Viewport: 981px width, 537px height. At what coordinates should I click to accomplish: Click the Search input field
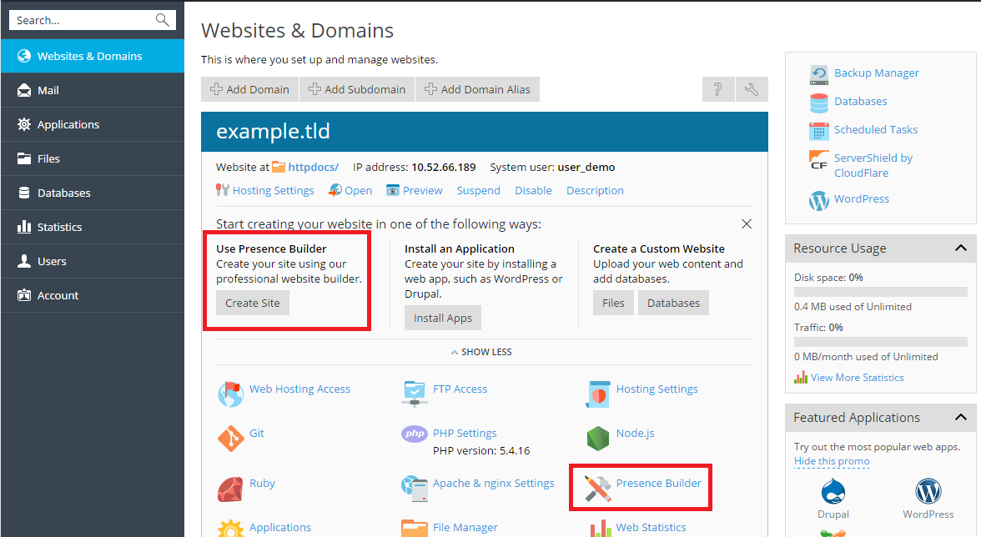click(x=83, y=18)
